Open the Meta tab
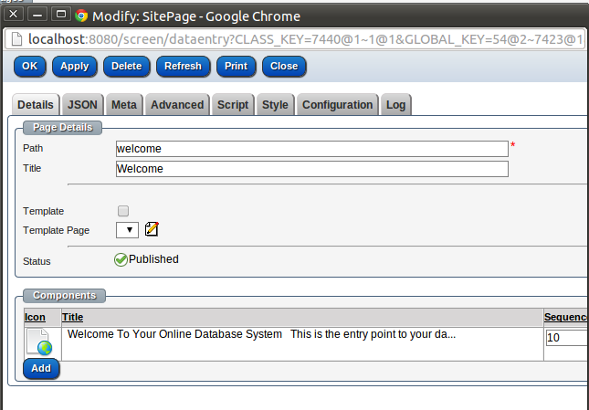This screenshot has height=410, width=589. click(124, 105)
